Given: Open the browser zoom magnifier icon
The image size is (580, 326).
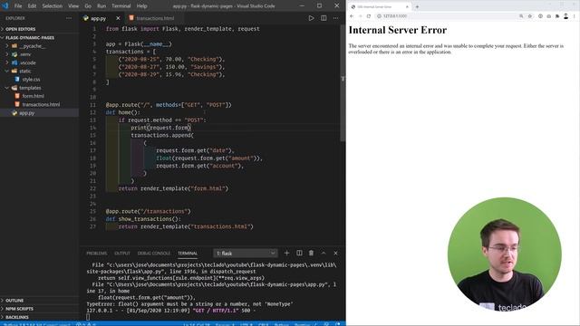Looking at the screenshot, I should [x=521, y=16].
